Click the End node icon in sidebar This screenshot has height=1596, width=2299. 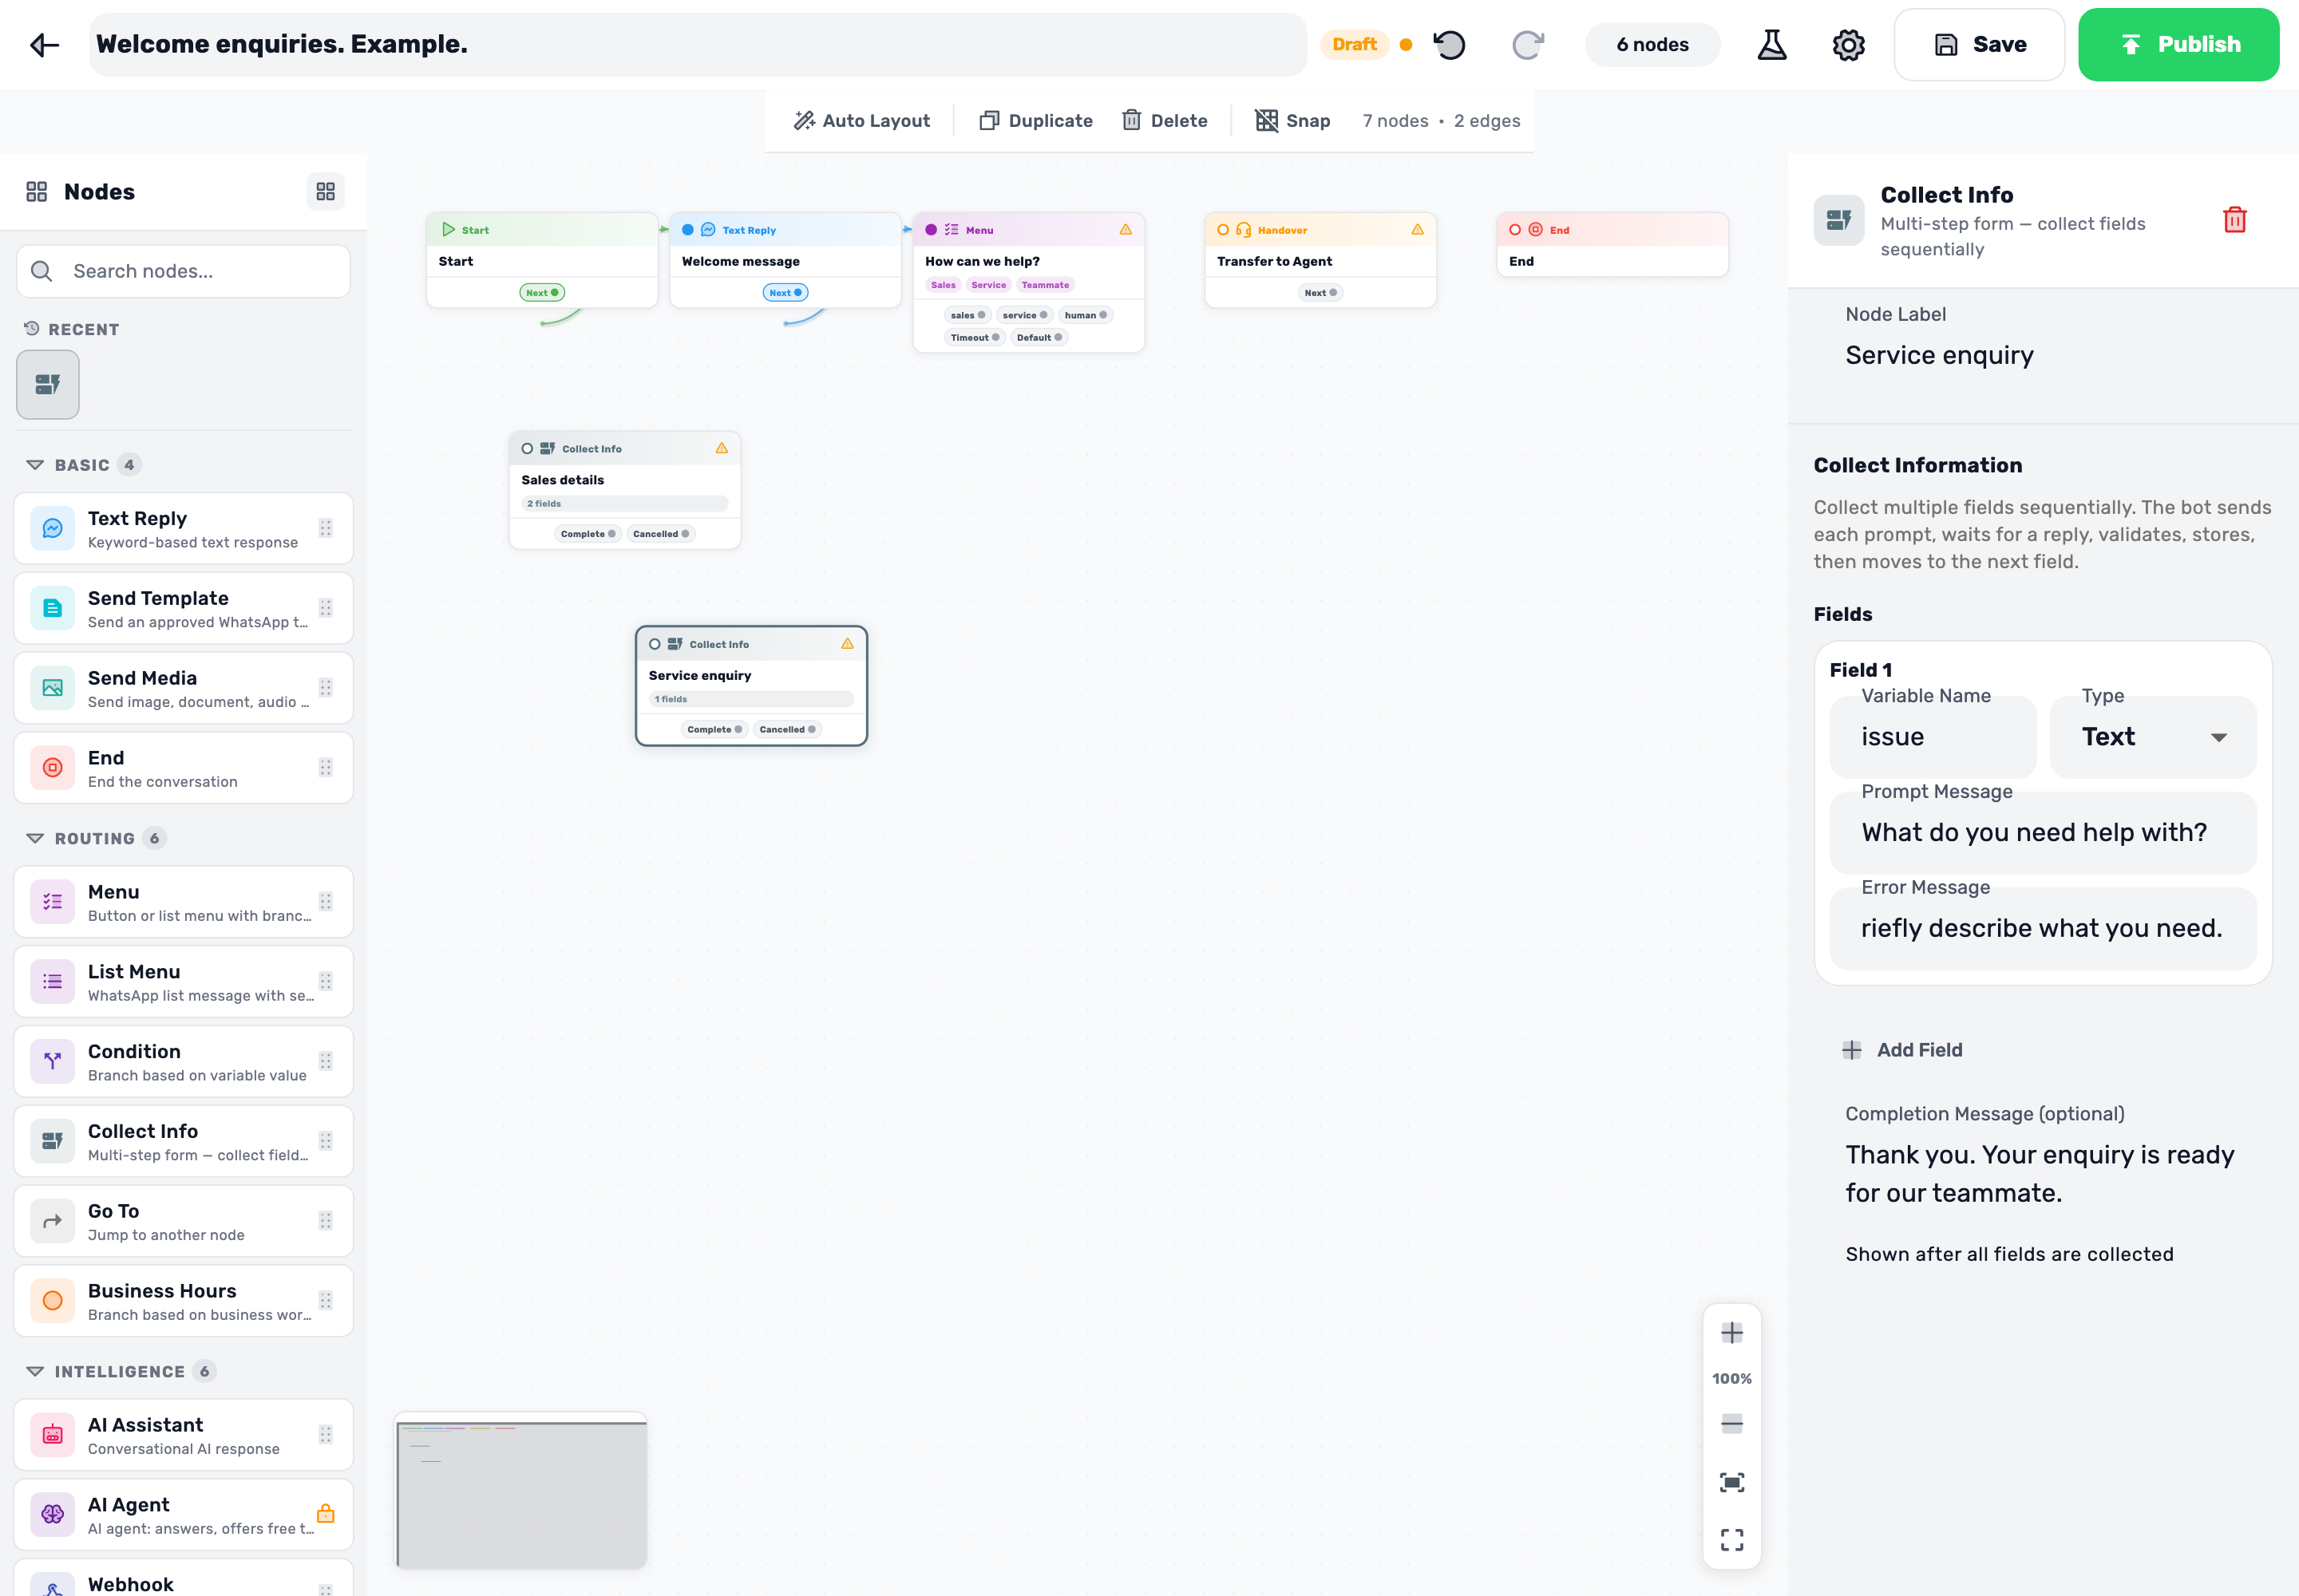53,767
